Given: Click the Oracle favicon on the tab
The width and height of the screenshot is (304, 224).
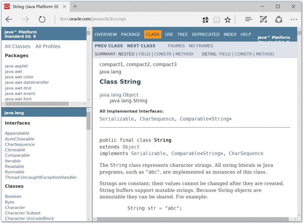Looking at the screenshot, I should pos(7,7).
